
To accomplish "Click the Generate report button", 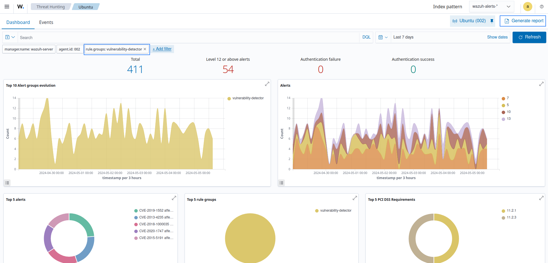I will [523, 21].
